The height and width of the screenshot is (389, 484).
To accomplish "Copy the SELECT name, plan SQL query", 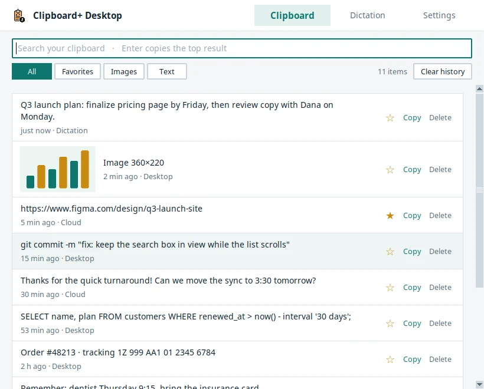I will tap(412, 324).
